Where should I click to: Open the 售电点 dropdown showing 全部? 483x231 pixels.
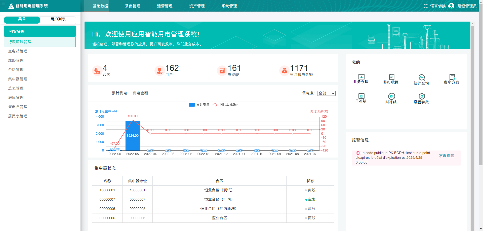[326, 93]
